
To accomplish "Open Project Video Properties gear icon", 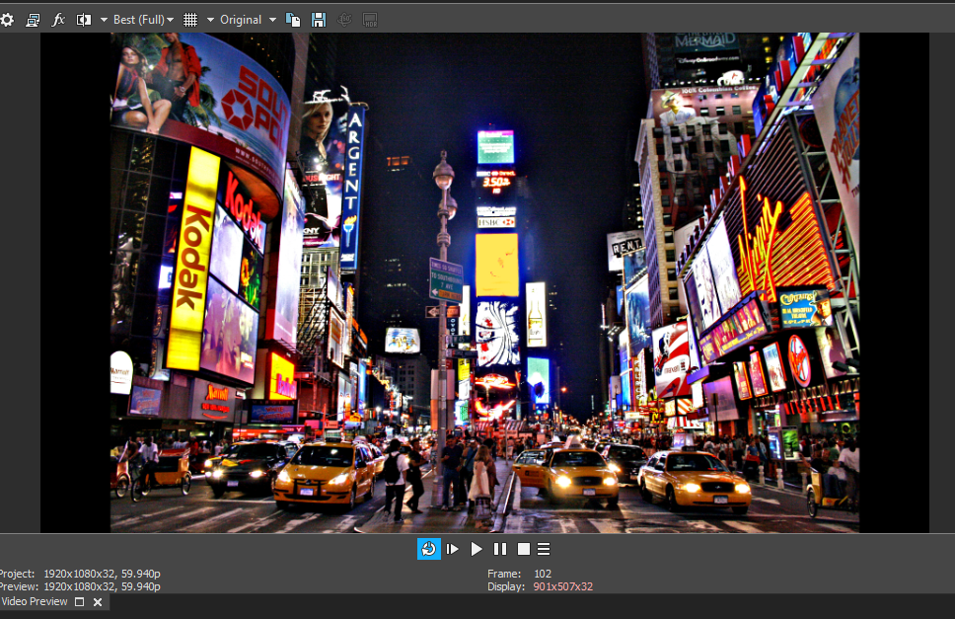I will [7, 20].
